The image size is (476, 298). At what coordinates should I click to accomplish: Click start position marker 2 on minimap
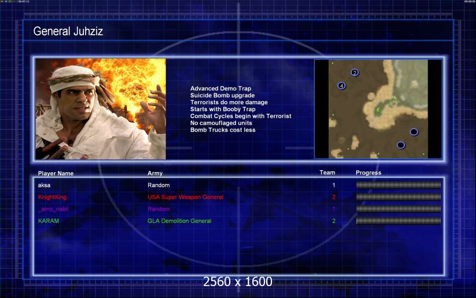click(x=355, y=73)
